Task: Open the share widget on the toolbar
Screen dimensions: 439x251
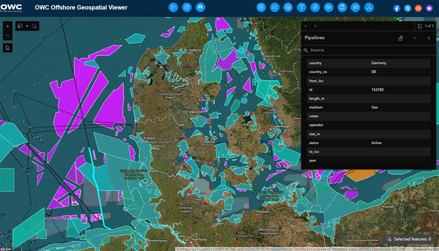Action: click(369, 7)
